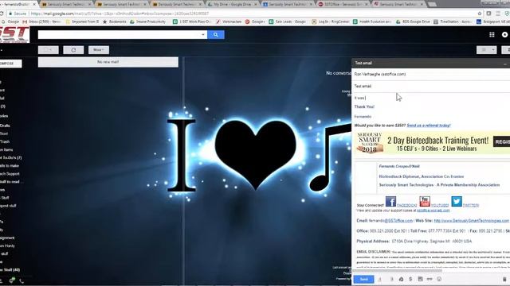Click the Register button on banner
The image size is (510, 286).
tap(501, 141)
